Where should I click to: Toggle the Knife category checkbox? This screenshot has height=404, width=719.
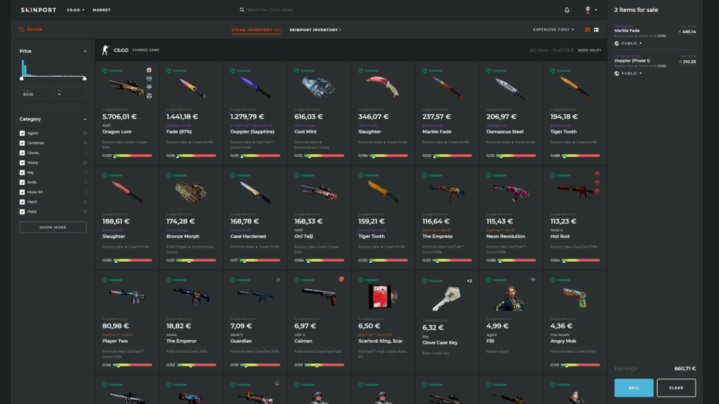click(22, 182)
